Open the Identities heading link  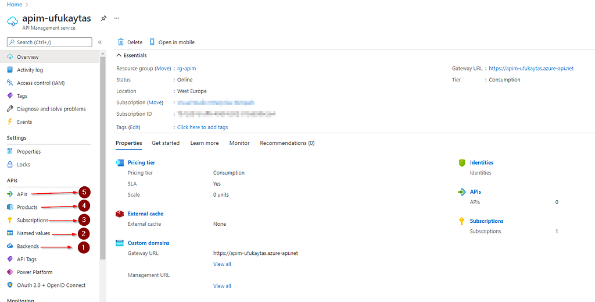click(x=482, y=162)
